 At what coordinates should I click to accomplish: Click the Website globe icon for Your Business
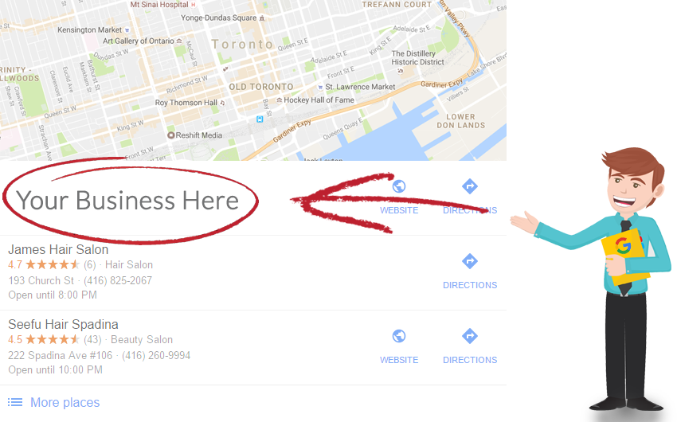[399, 186]
